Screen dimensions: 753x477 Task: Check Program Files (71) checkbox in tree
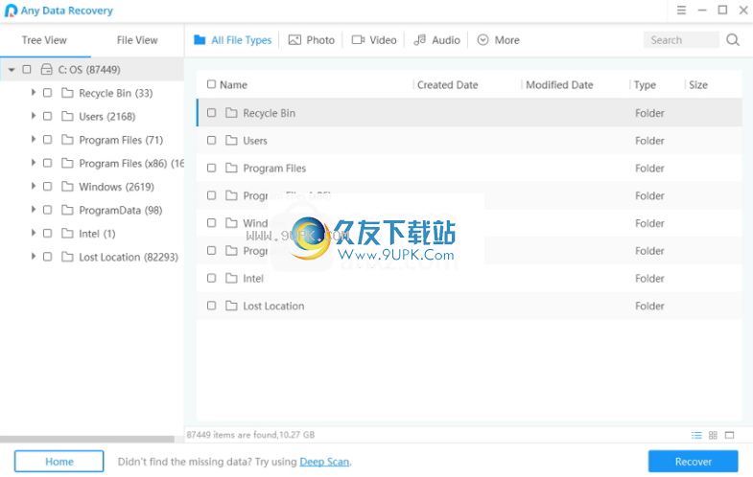(47, 140)
